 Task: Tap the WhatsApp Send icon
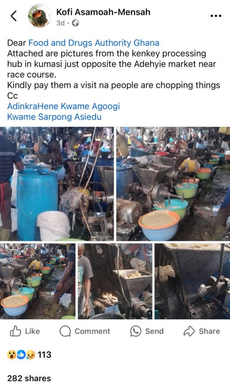[x=135, y=331]
